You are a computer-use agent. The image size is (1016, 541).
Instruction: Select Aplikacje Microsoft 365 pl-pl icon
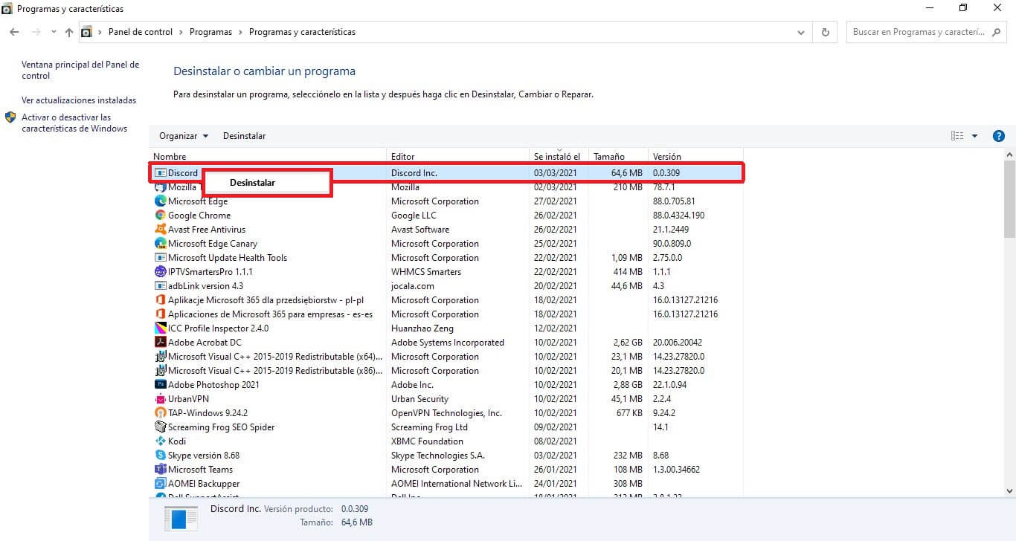(161, 300)
